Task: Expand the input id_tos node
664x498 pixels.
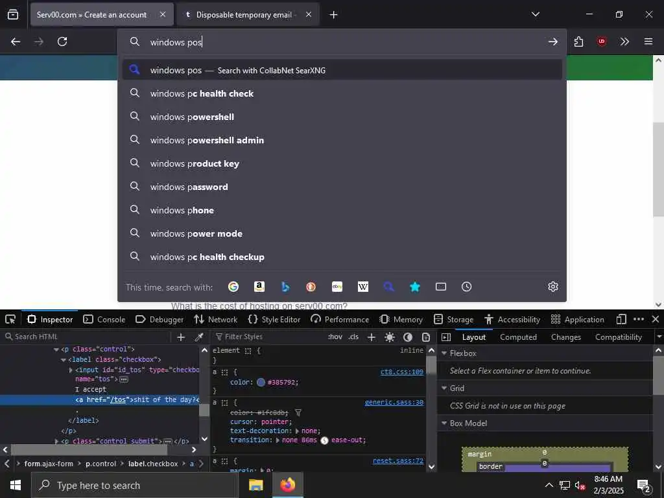Action: tap(71, 370)
